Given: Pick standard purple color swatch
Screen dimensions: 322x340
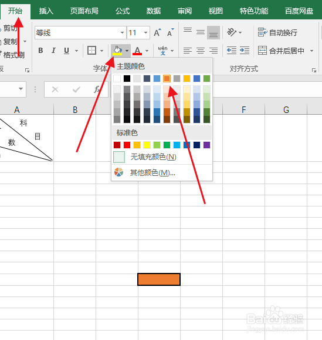Looking at the screenshot, I should click(x=206, y=145).
